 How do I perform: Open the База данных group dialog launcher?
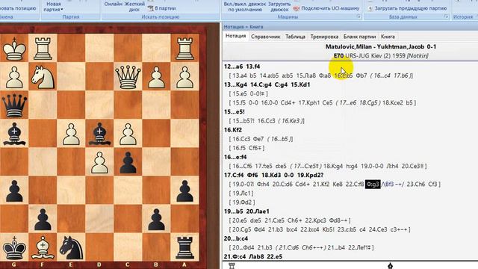[x=447, y=16]
